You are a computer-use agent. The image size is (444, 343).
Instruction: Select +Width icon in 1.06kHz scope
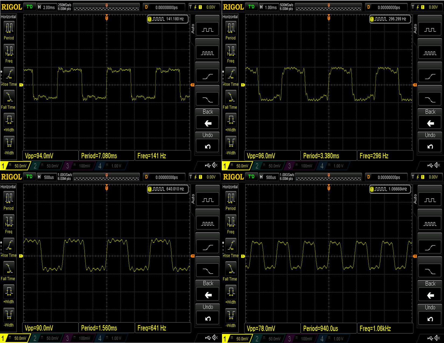pos(231,291)
